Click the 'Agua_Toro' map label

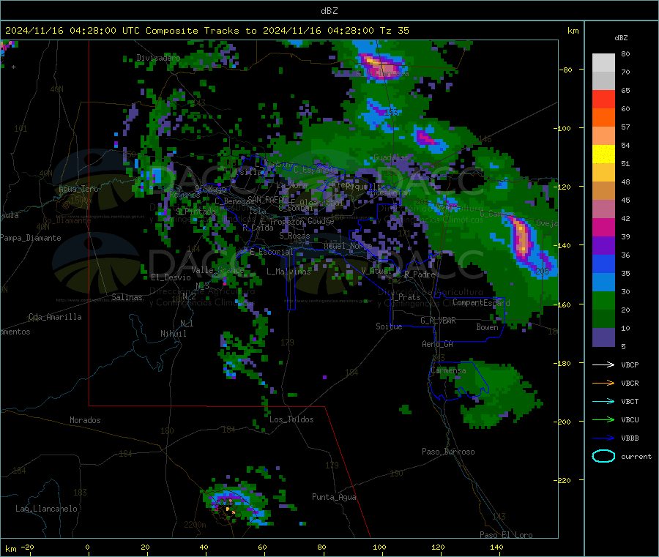click(78, 189)
